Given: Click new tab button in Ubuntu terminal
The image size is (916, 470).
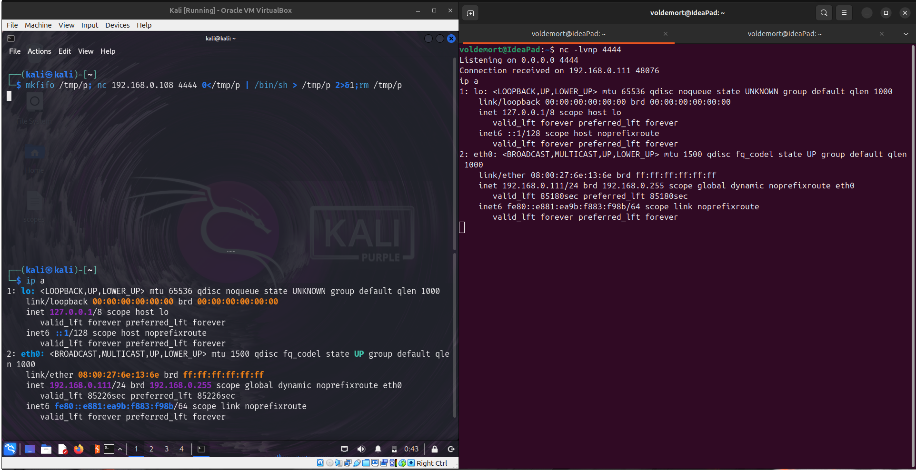Looking at the screenshot, I should [470, 13].
